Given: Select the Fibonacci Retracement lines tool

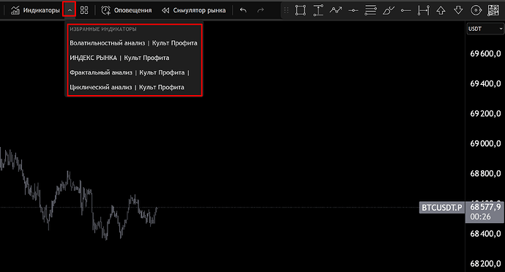Looking at the screenshot, I should click(370, 10).
